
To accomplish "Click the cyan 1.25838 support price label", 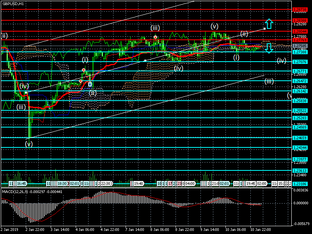I will point(300,101).
